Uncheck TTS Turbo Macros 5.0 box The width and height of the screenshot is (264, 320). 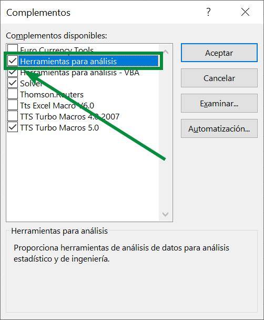(x=13, y=127)
